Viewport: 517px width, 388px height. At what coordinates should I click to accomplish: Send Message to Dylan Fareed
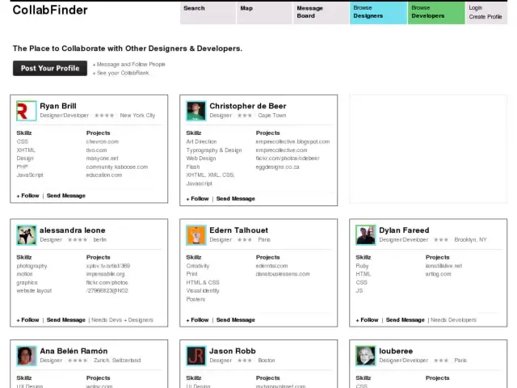click(x=406, y=320)
